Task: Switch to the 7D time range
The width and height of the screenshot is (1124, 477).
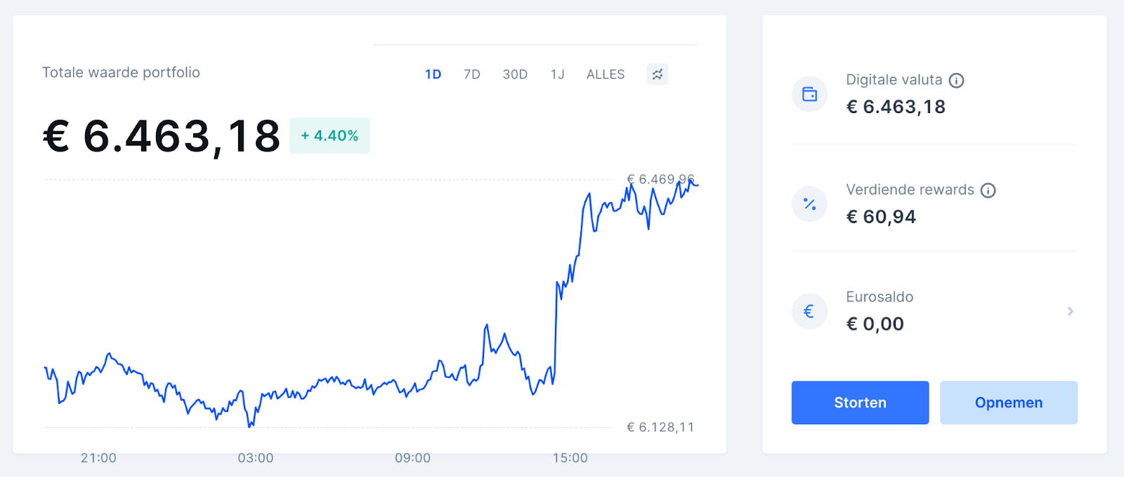Action: (x=472, y=74)
